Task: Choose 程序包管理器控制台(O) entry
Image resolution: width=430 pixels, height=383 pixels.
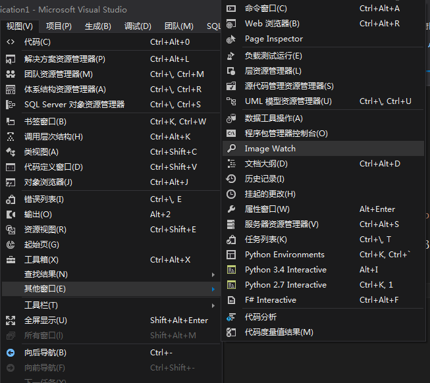Action: point(286,134)
